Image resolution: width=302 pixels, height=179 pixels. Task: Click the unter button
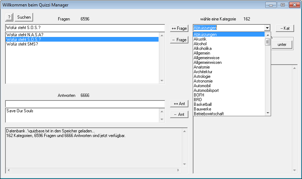(282, 44)
